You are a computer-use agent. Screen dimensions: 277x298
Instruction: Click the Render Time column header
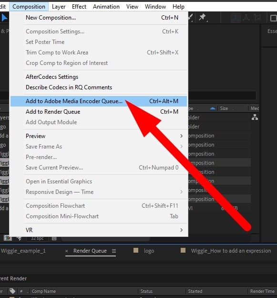[262, 291]
